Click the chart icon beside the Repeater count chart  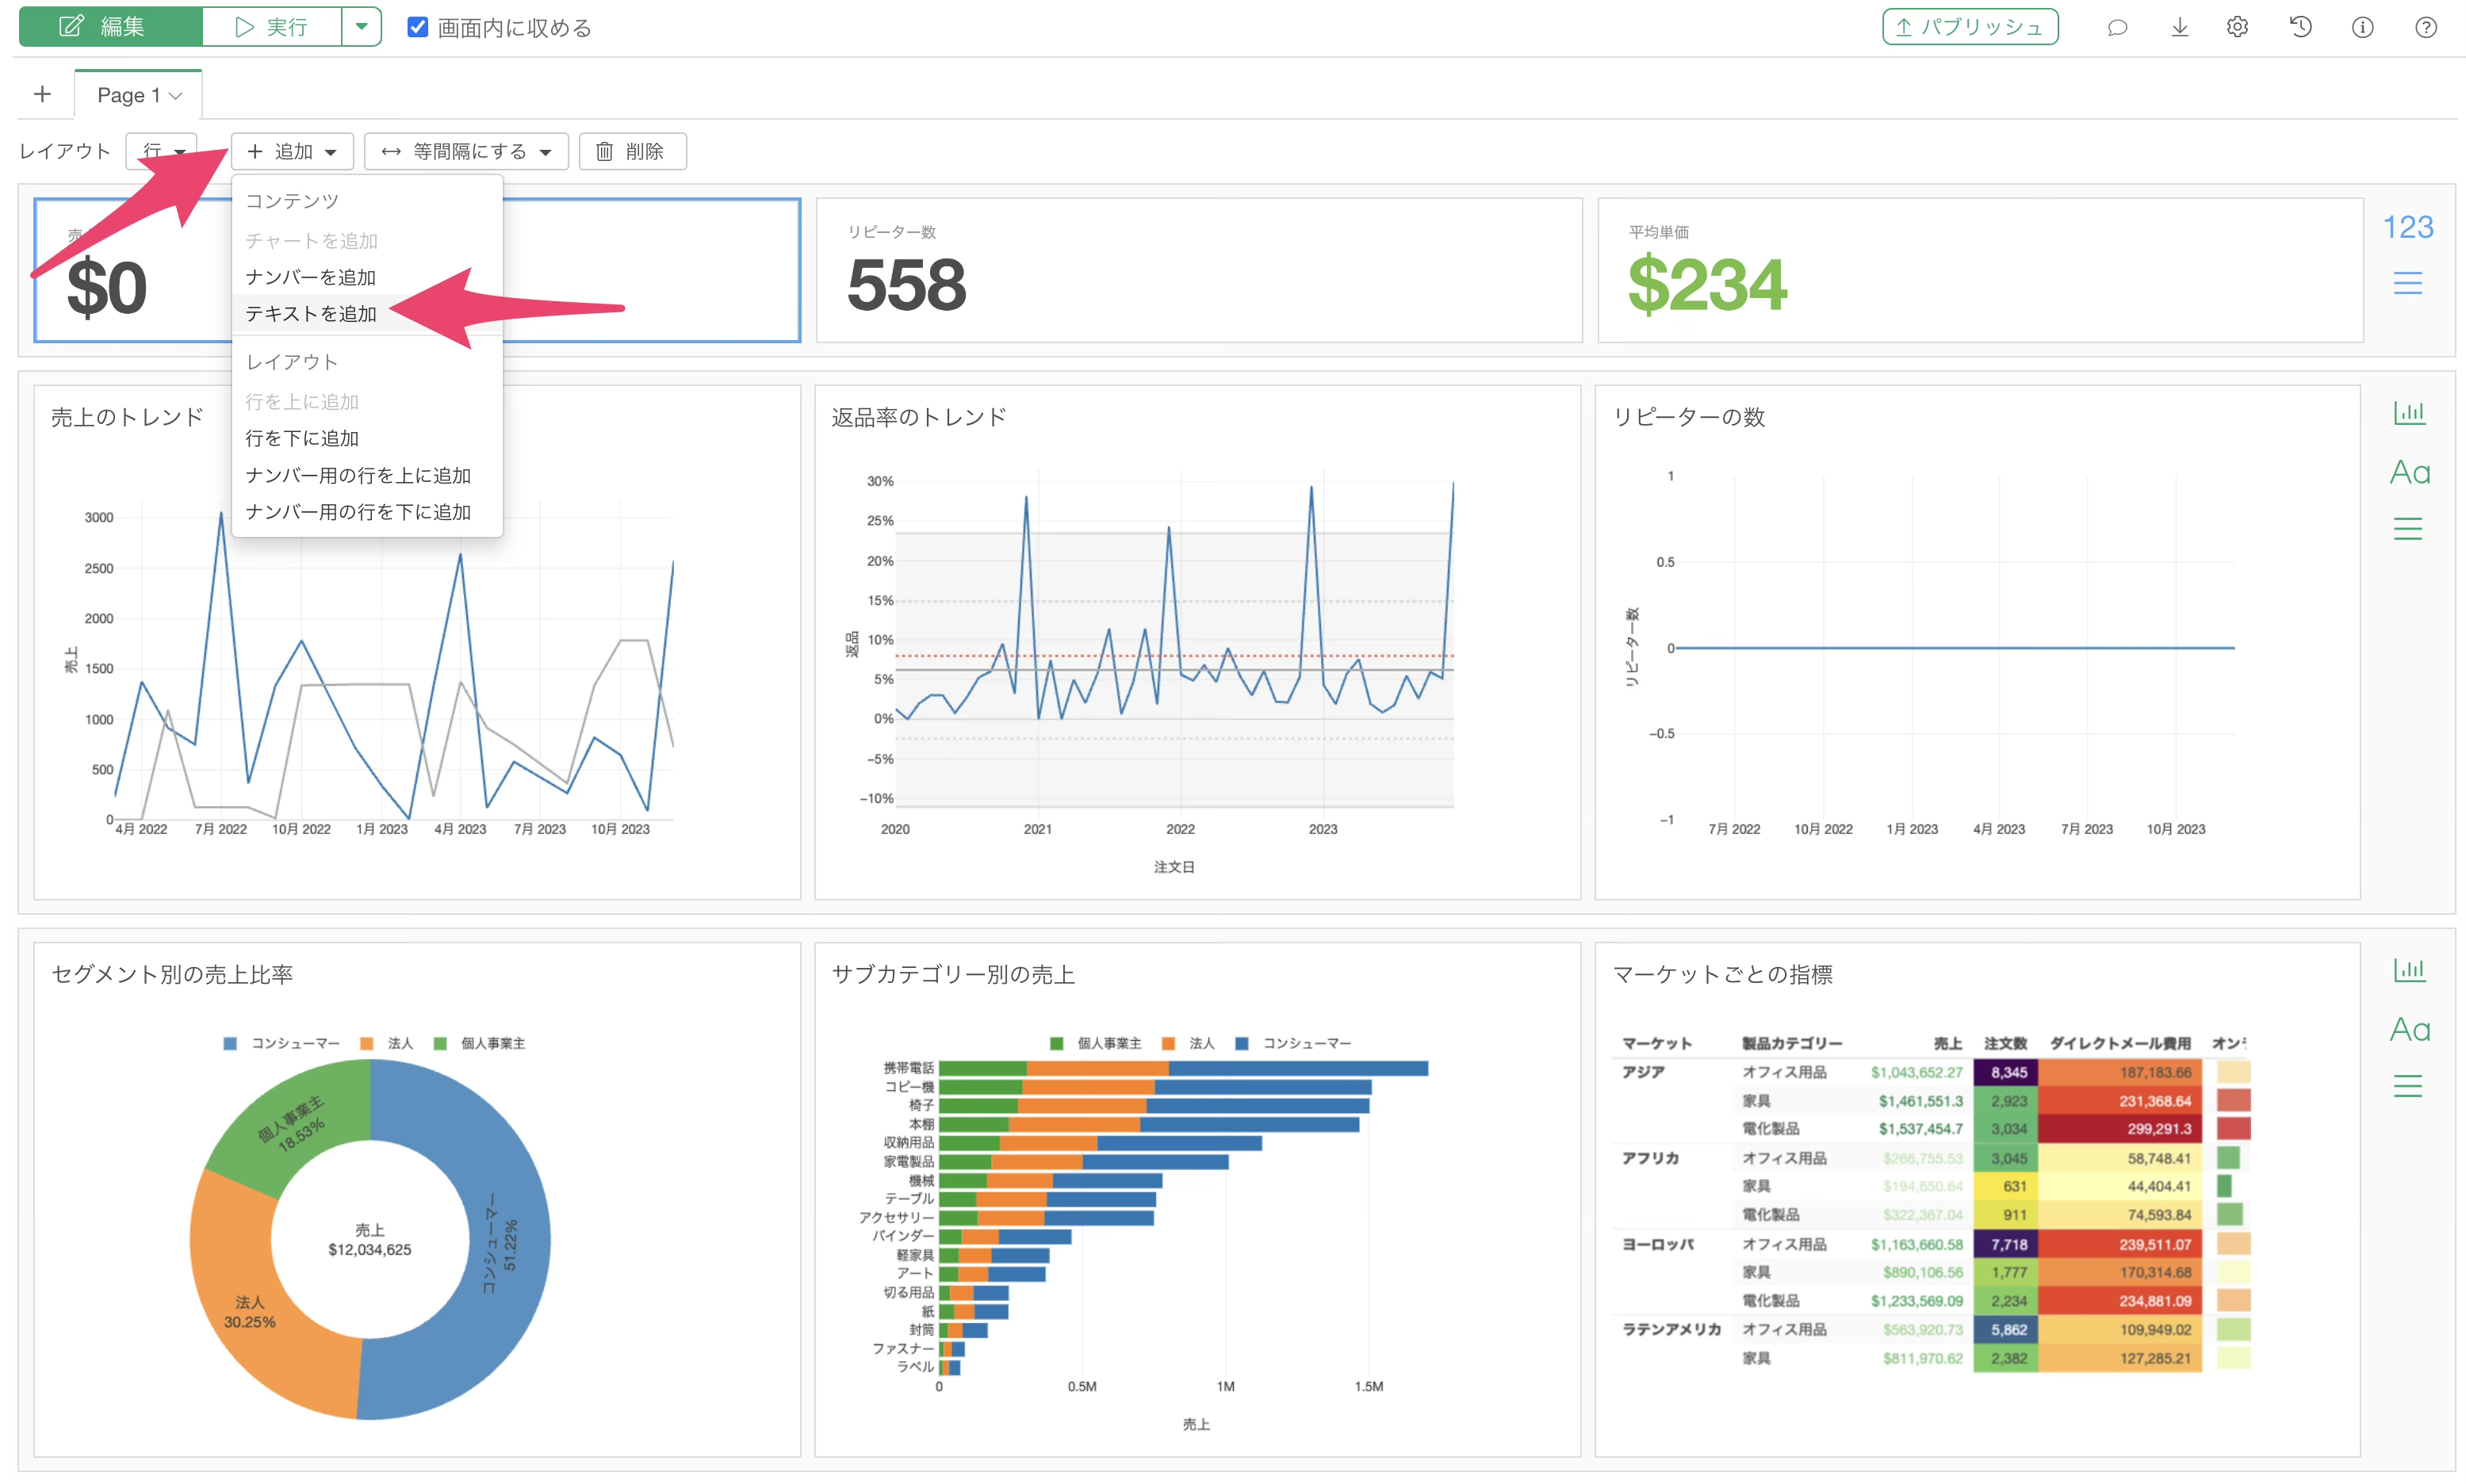[2408, 412]
